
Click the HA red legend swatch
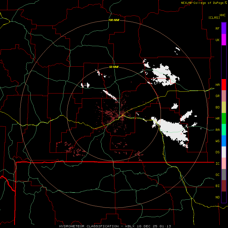(x=224, y=85)
